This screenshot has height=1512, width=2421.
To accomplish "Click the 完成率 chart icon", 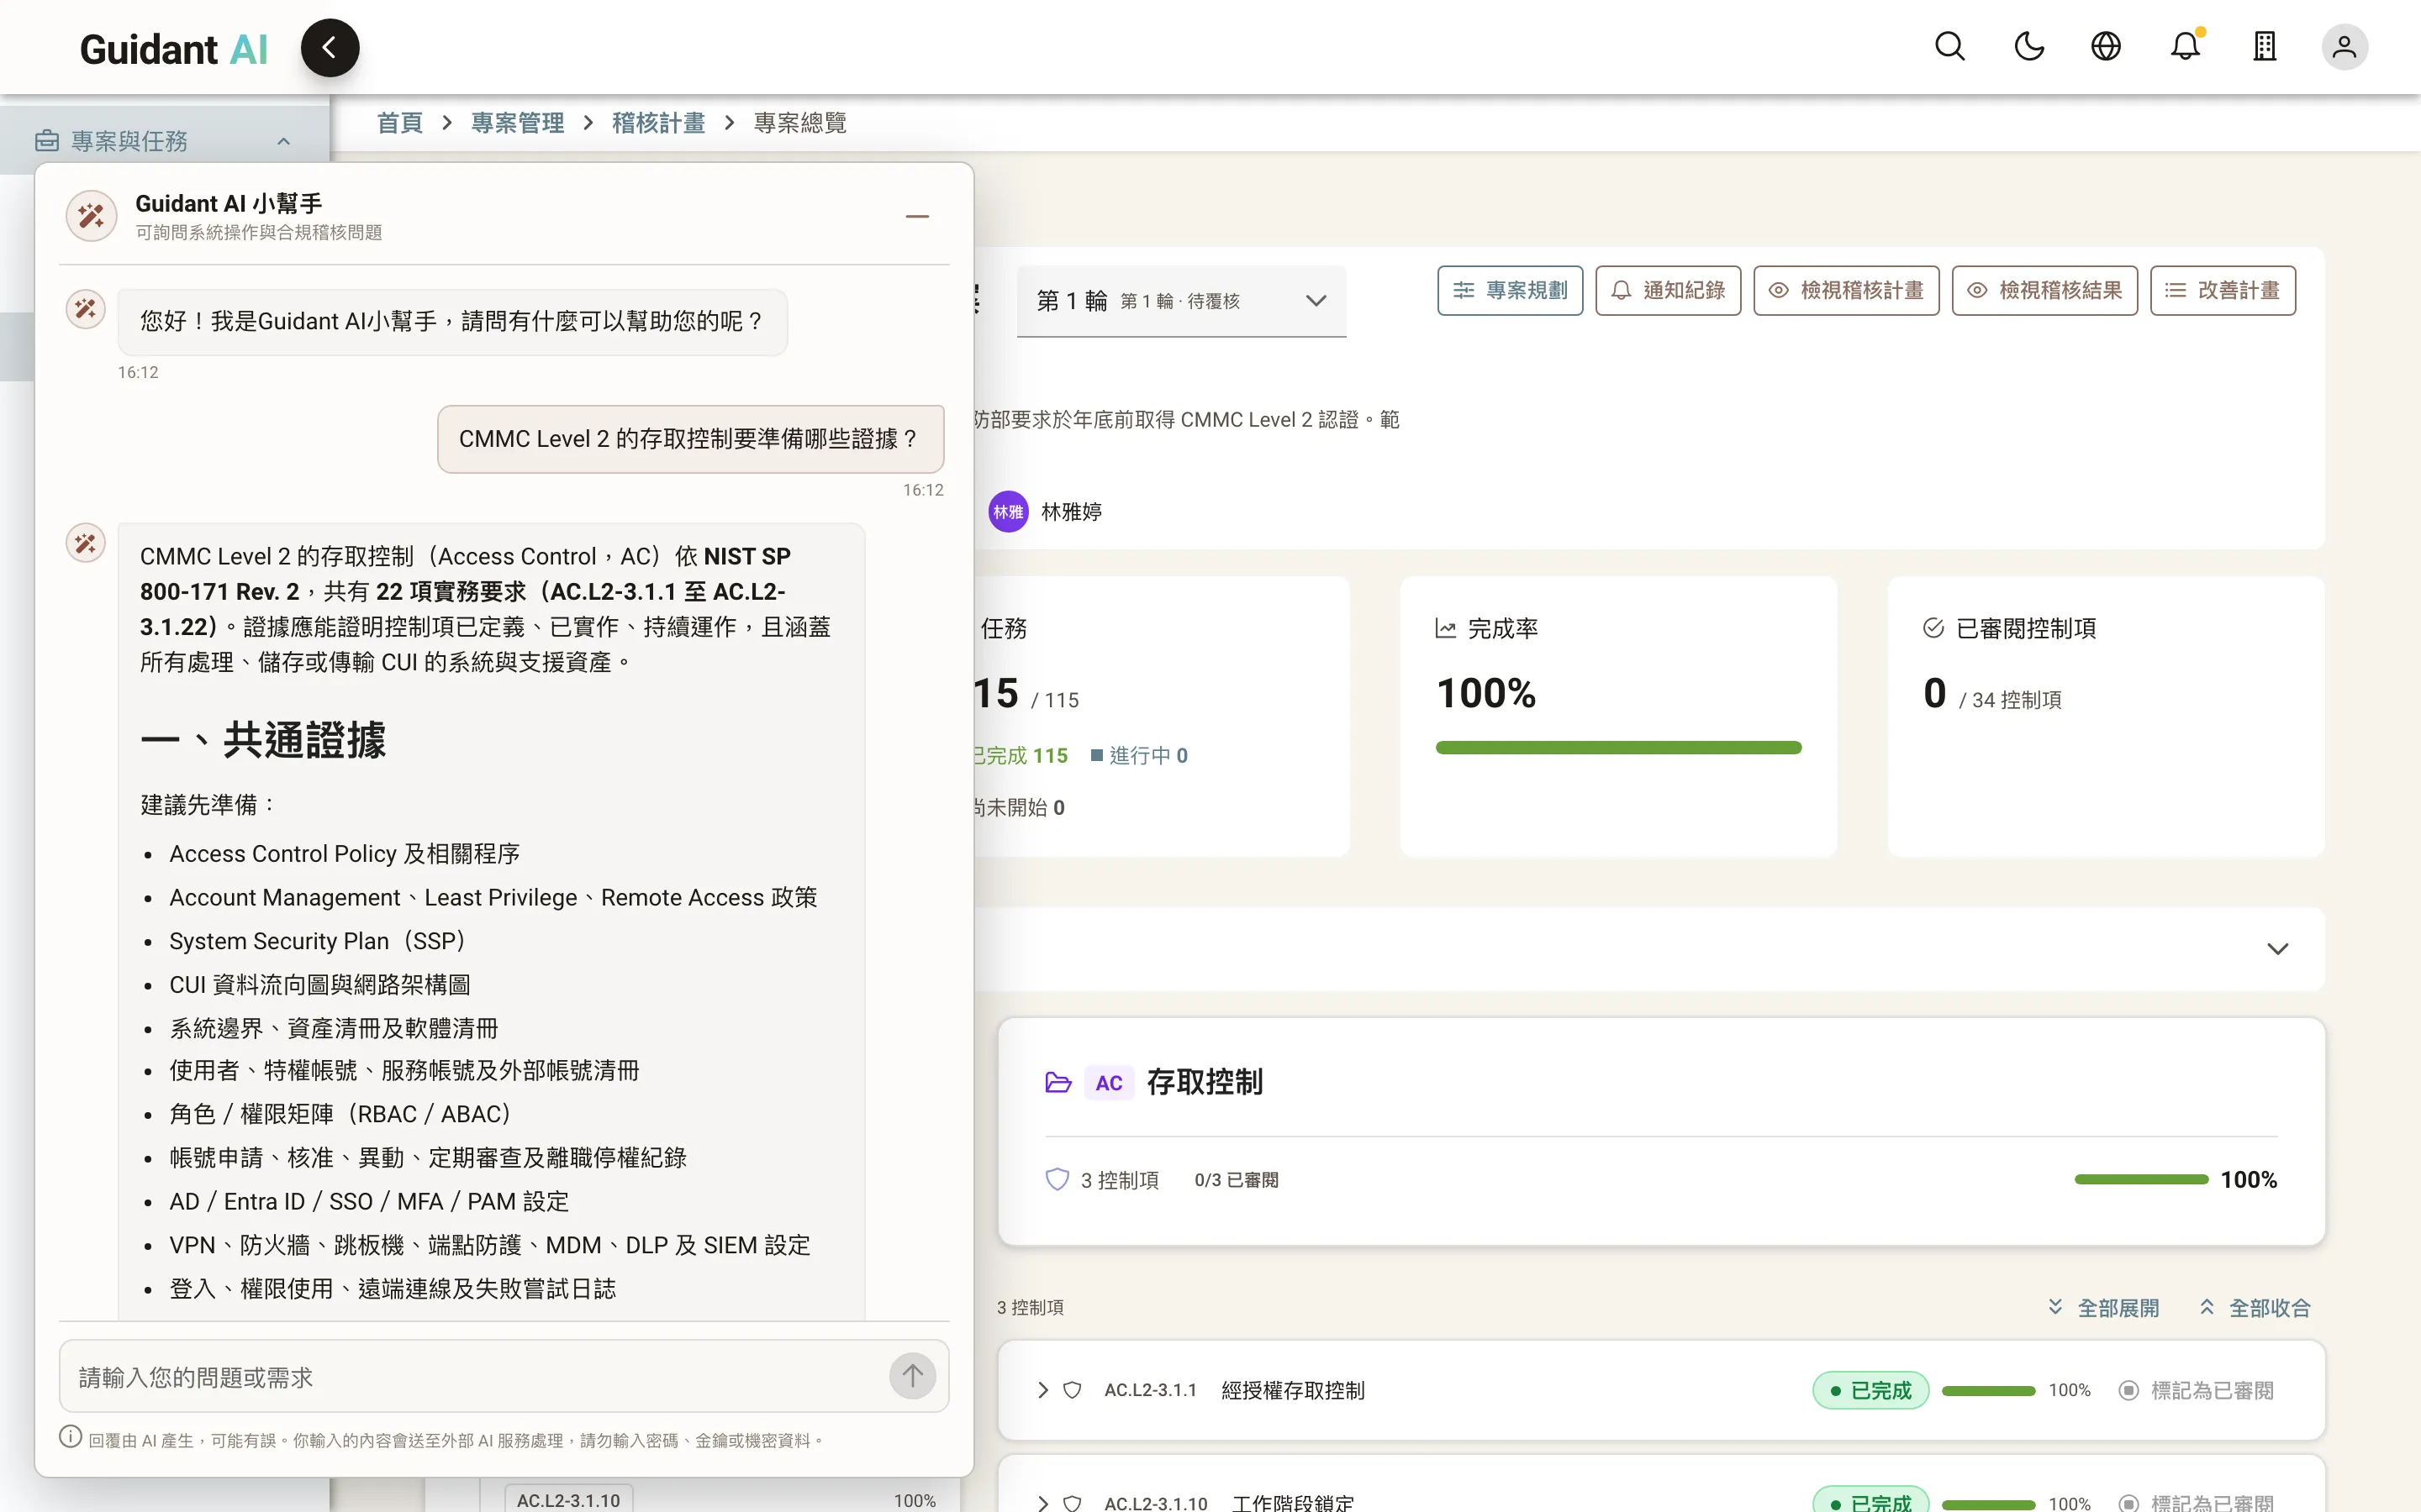I will [x=1444, y=628].
